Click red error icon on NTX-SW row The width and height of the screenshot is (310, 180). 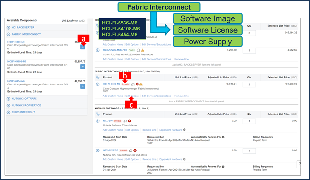[130, 121]
